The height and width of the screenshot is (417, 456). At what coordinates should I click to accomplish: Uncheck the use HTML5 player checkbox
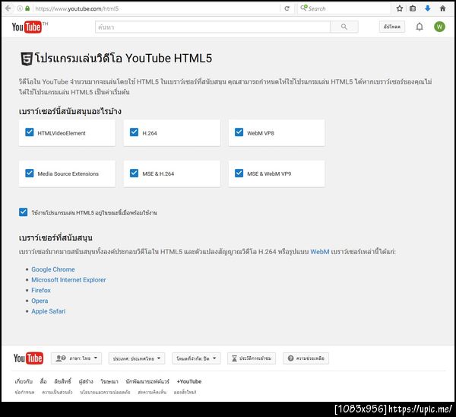(24, 212)
